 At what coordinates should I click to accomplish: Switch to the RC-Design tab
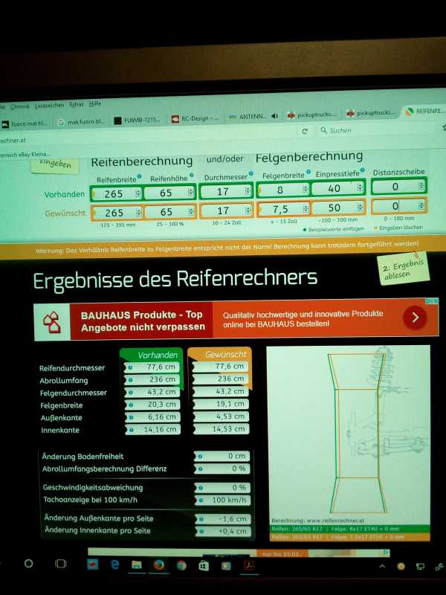(196, 119)
